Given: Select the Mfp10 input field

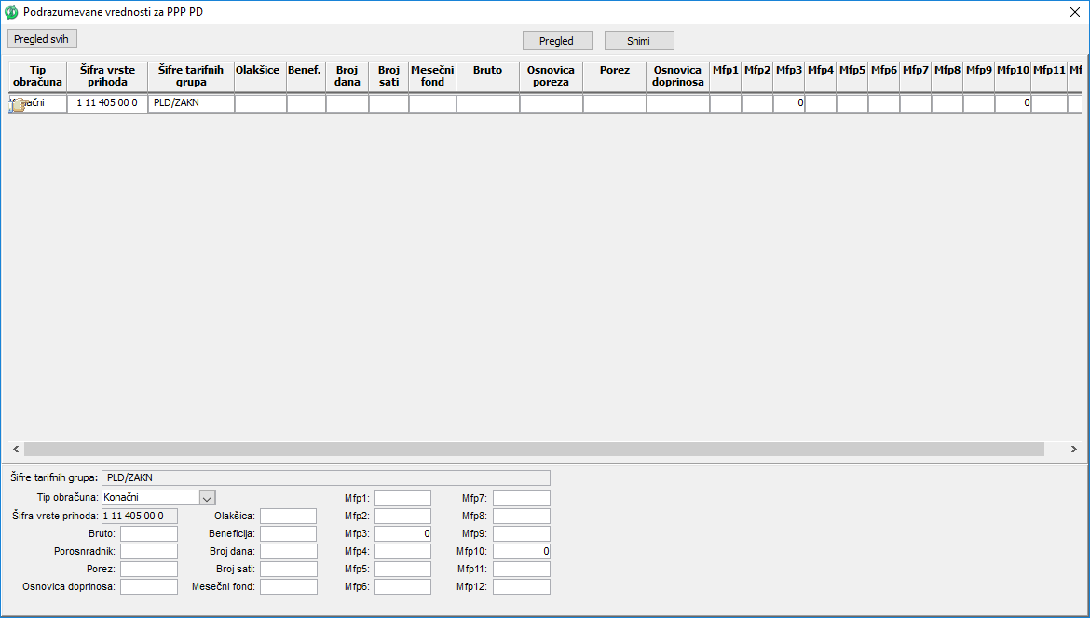Looking at the screenshot, I should 521,552.
